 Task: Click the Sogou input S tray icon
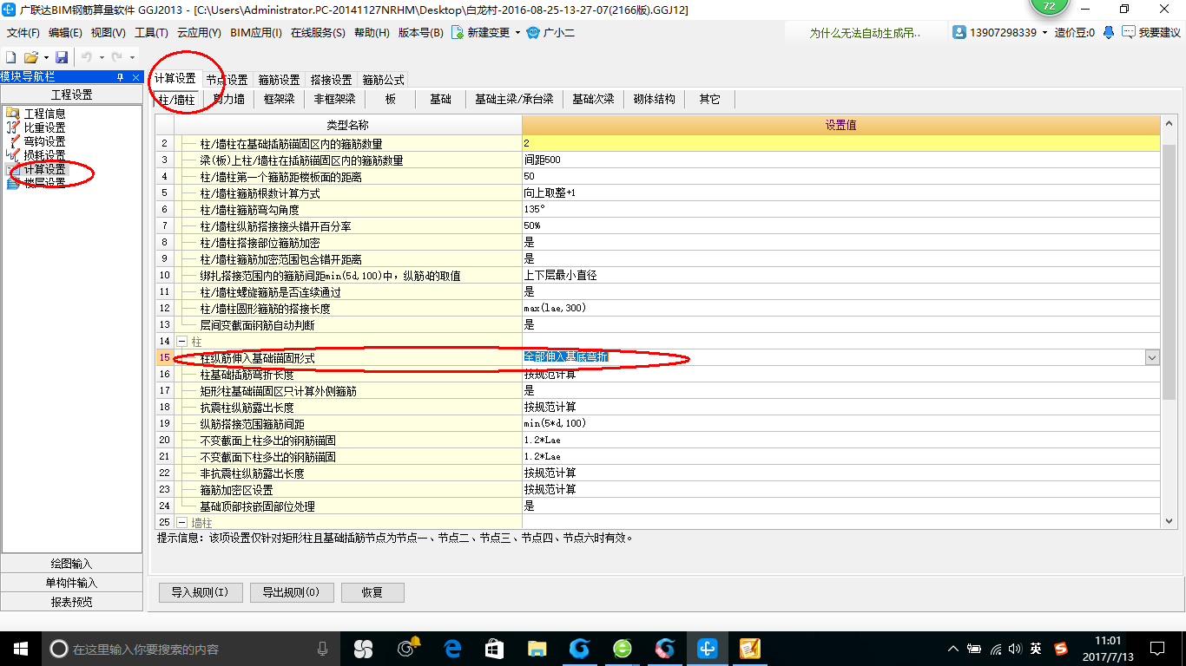[x=1060, y=649]
